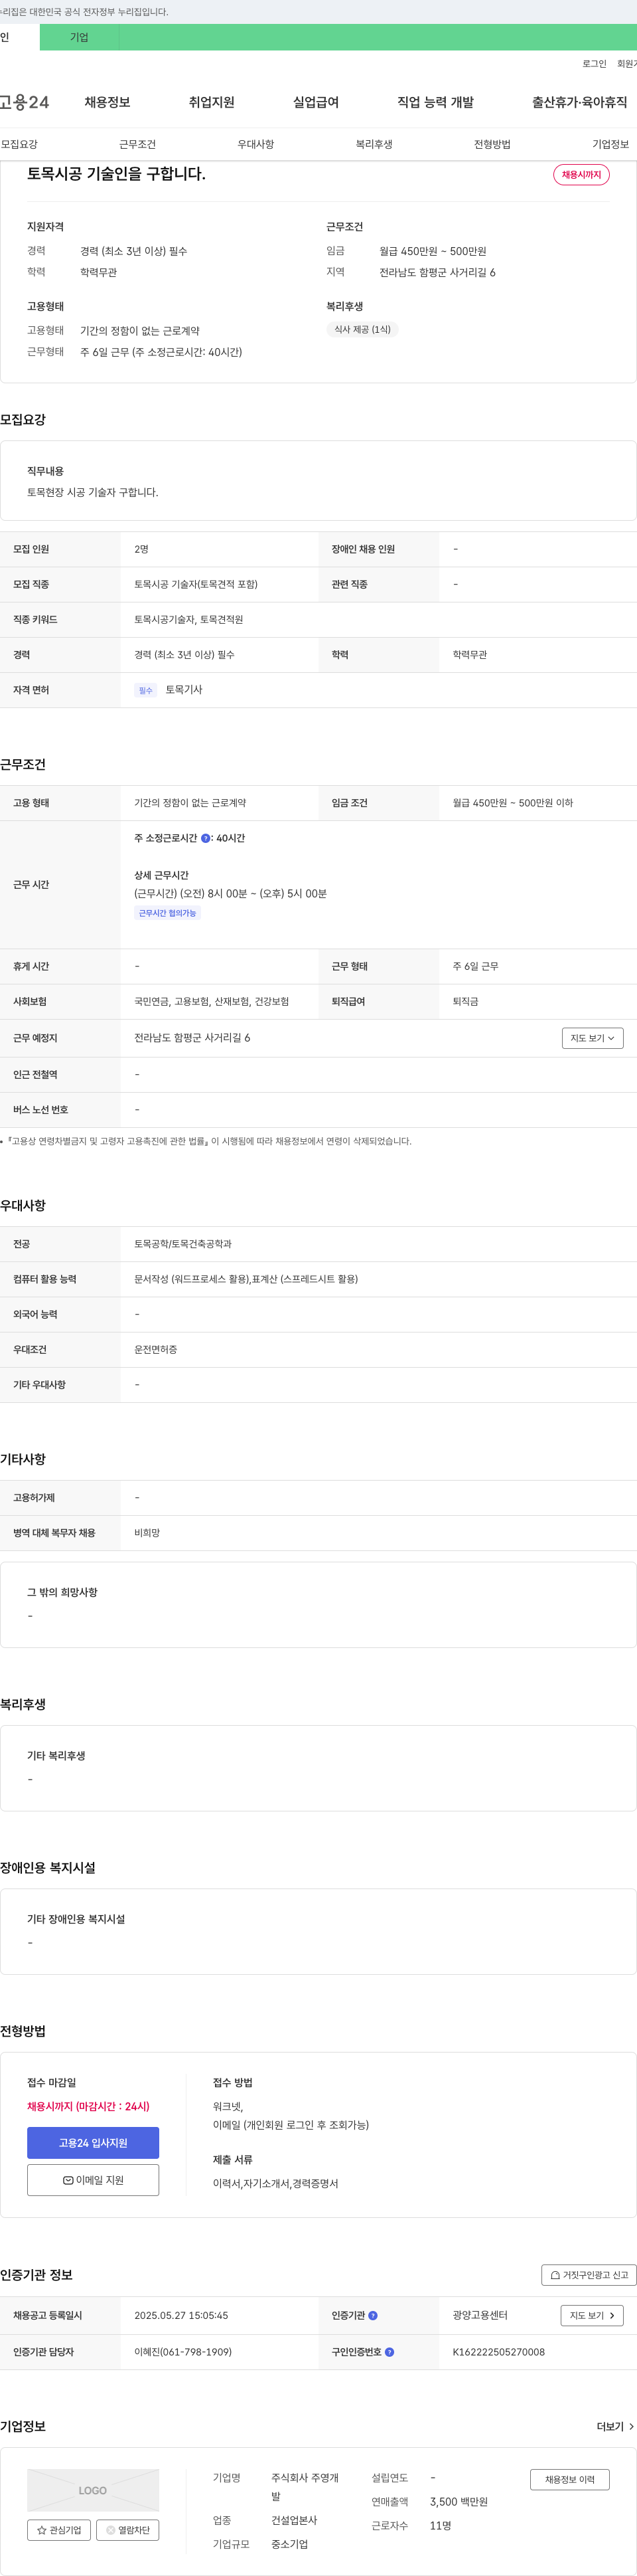Jump to 전형방법 section tab
The height and width of the screenshot is (2576, 637).
tap(492, 144)
